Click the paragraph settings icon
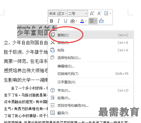This screenshot has height=123, width=141. coord(52,98)
